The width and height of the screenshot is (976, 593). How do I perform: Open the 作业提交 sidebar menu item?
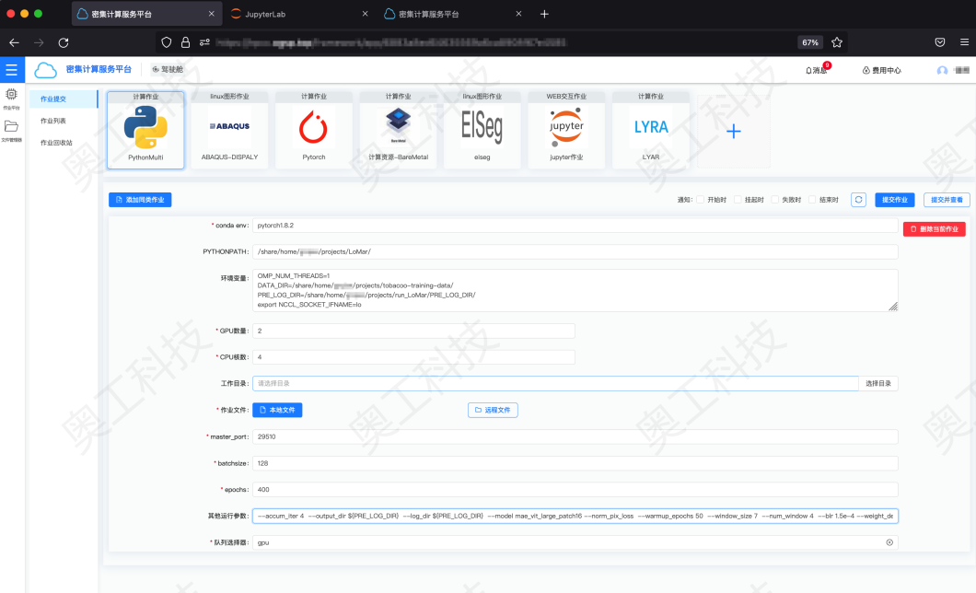64,99
